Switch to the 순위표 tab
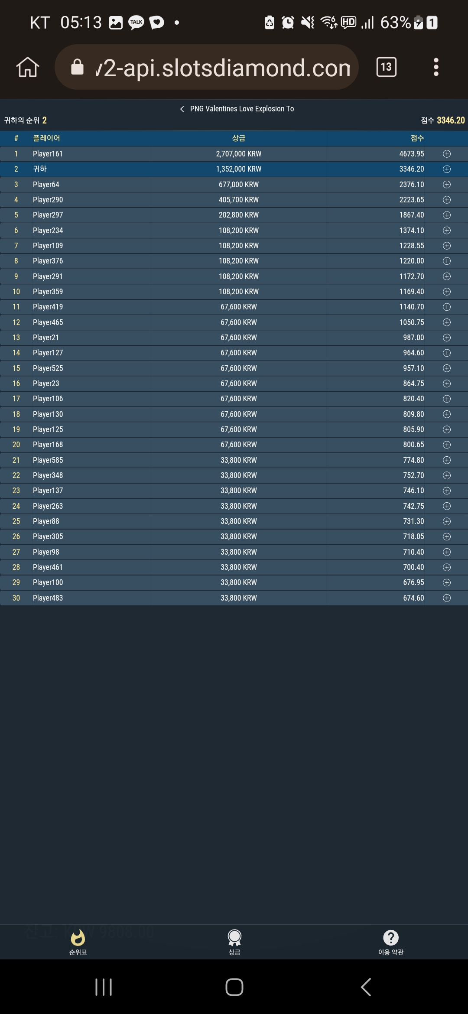 point(78,942)
